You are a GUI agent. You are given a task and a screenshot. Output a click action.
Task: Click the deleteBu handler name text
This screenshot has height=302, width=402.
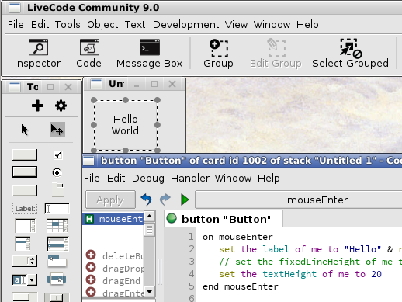point(123,256)
